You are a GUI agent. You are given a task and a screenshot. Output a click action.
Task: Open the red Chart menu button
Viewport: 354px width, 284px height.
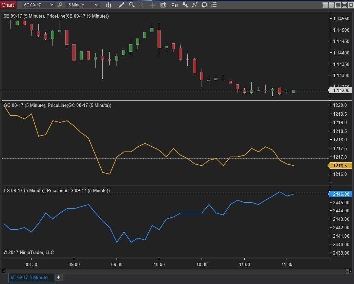[8, 5]
